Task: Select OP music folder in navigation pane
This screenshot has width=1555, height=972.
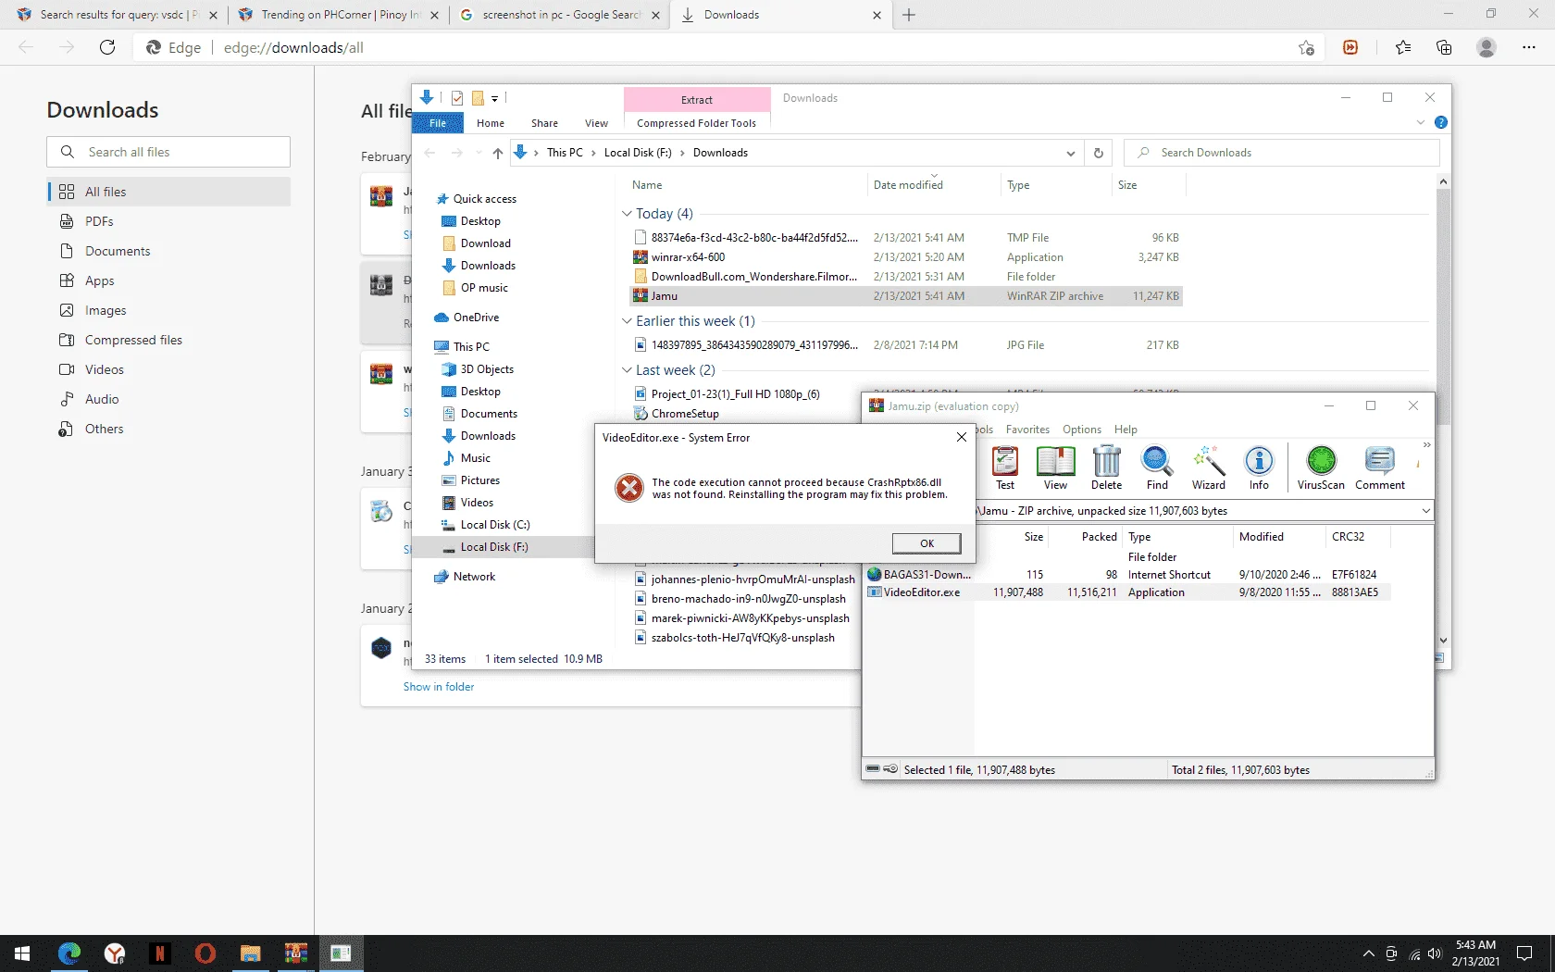Action: pyautogui.click(x=484, y=288)
